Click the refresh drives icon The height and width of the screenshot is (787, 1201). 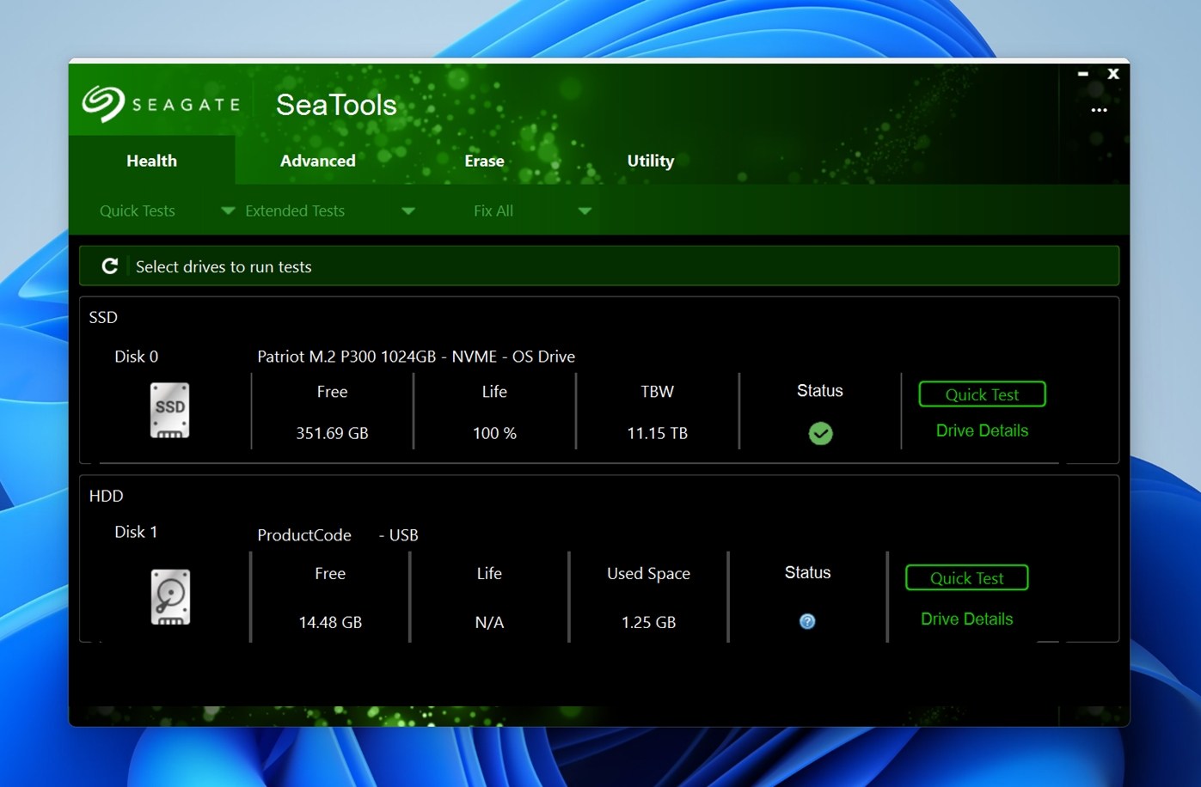pyautogui.click(x=109, y=266)
